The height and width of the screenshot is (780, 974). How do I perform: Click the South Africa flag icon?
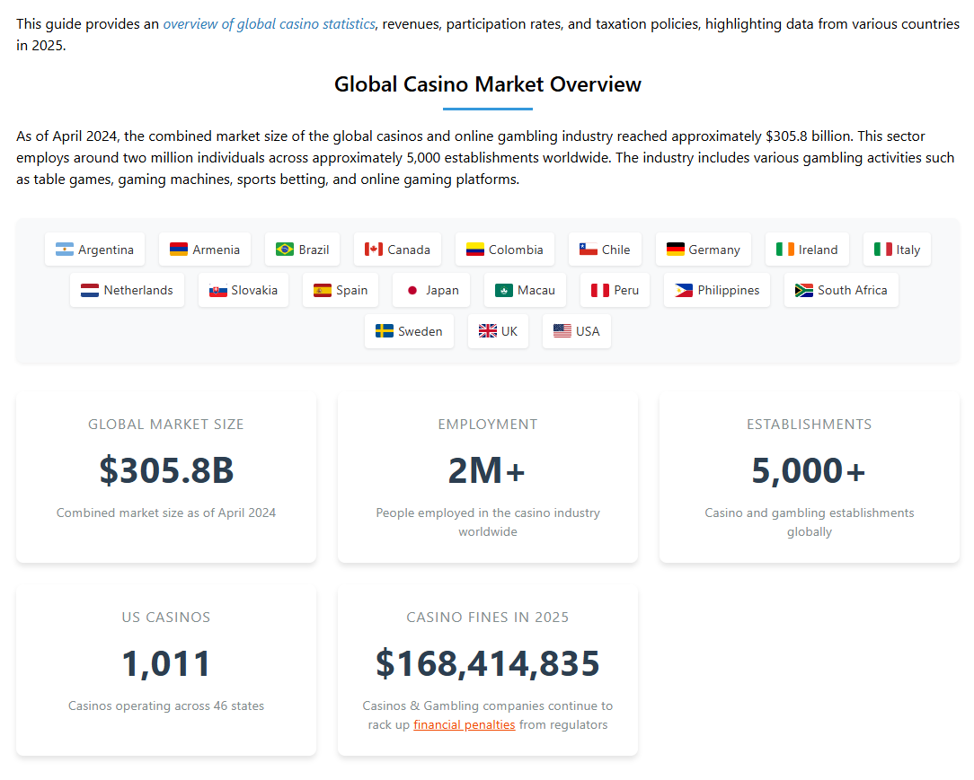804,291
